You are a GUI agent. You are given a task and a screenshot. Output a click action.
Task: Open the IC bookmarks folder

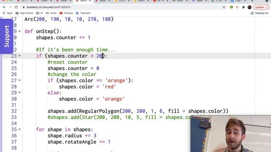pyautogui.click(x=39, y=13)
